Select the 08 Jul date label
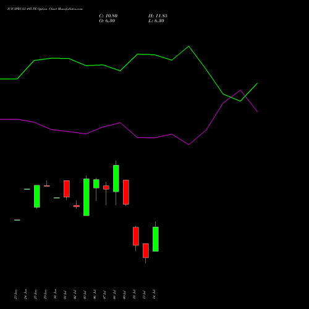Image resolution: width=309 pixels, height=309 pixels. click(x=114, y=295)
